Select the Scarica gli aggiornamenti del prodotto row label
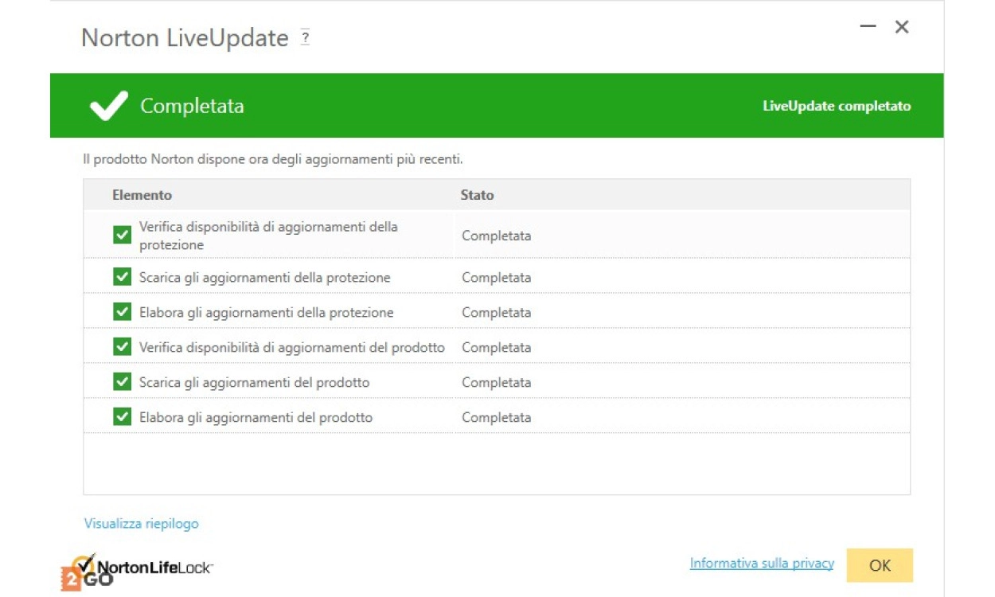995x597 pixels. 254,382
